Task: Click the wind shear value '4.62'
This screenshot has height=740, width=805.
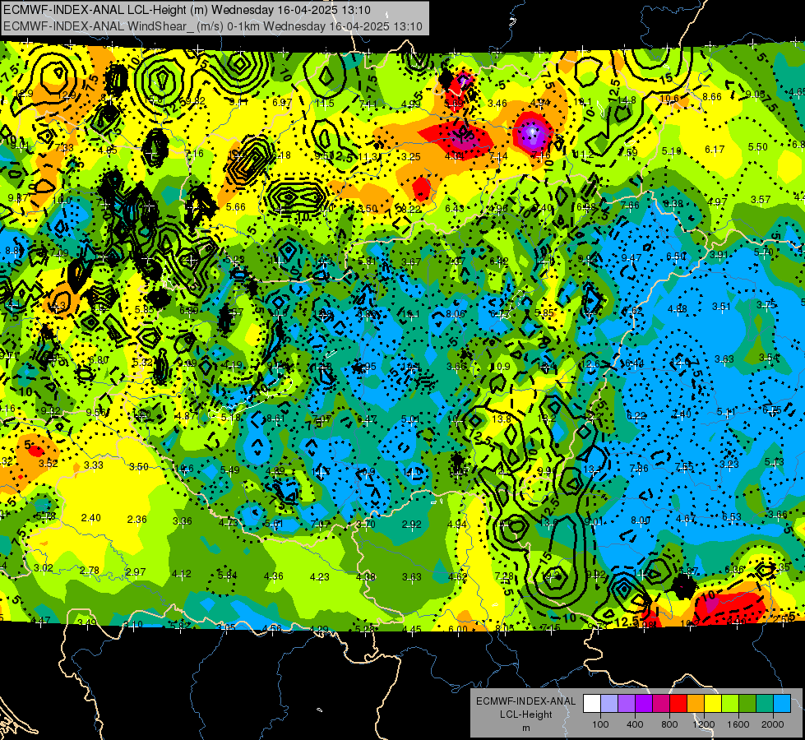Action: click(x=457, y=576)
